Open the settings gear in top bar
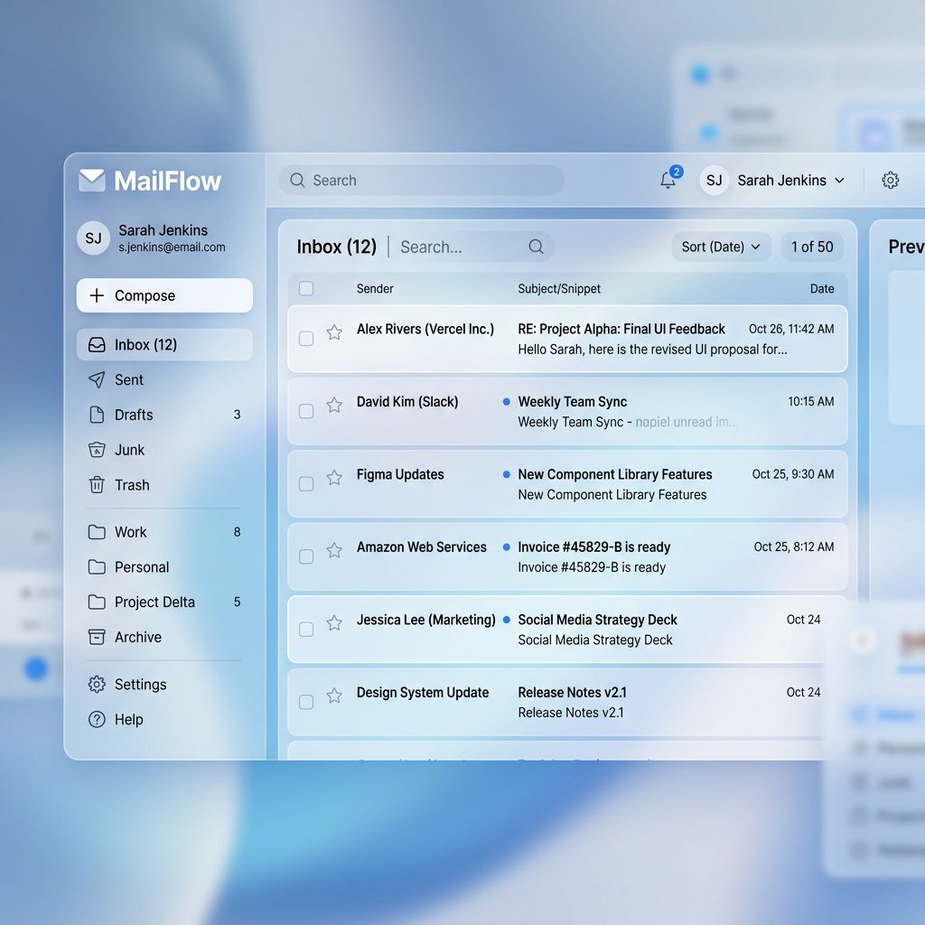 (890, 180)
